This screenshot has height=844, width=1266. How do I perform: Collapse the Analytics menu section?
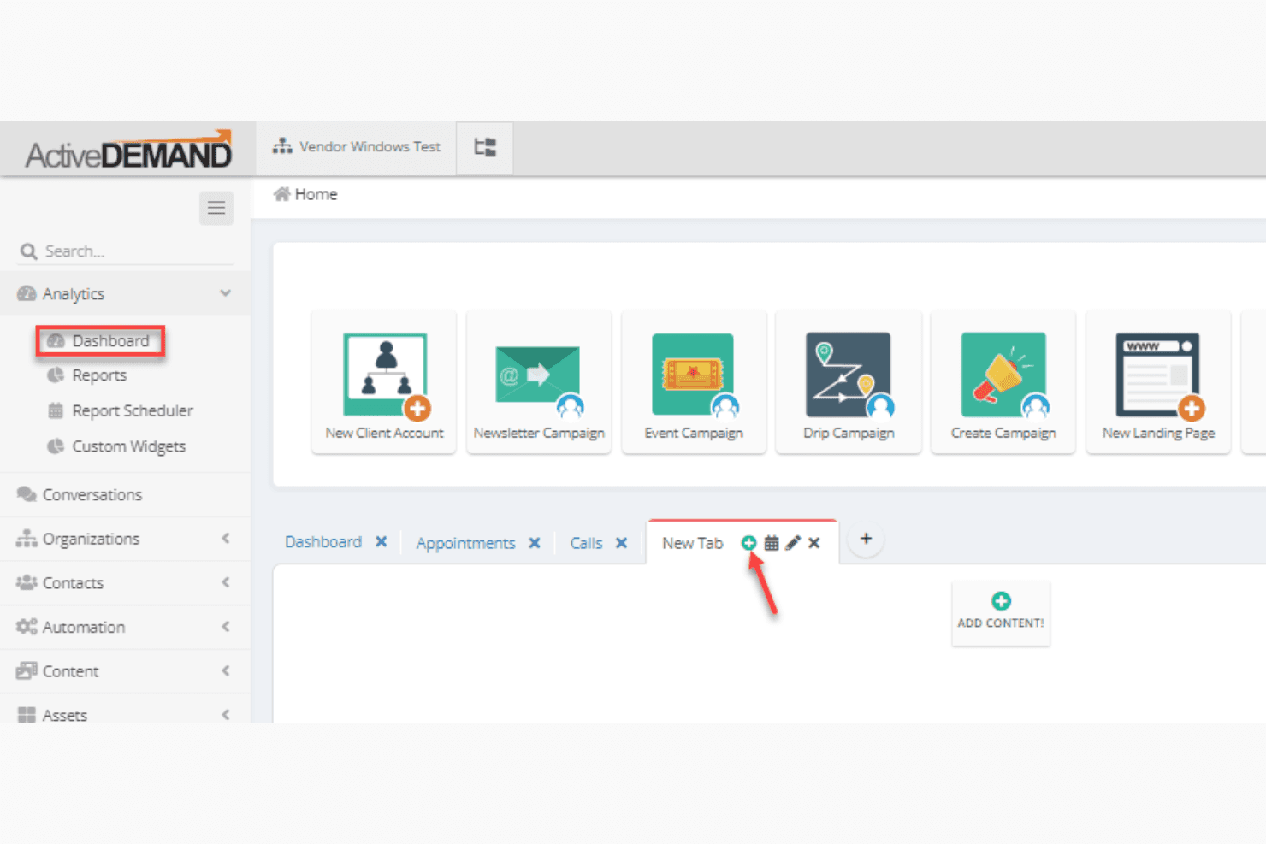click(125, 293)
